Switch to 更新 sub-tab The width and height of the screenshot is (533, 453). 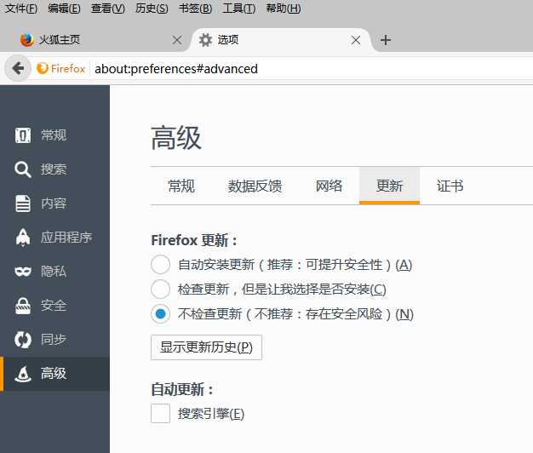[x=389, y=186]
